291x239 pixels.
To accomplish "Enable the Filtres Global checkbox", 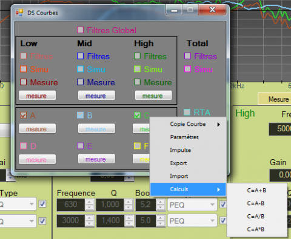I will tap(81, 30).
